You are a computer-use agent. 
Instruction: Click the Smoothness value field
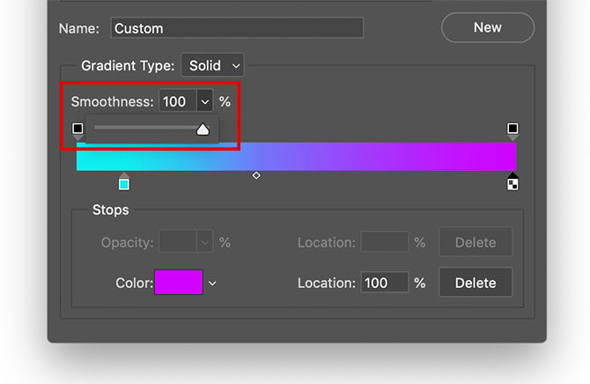177,101
